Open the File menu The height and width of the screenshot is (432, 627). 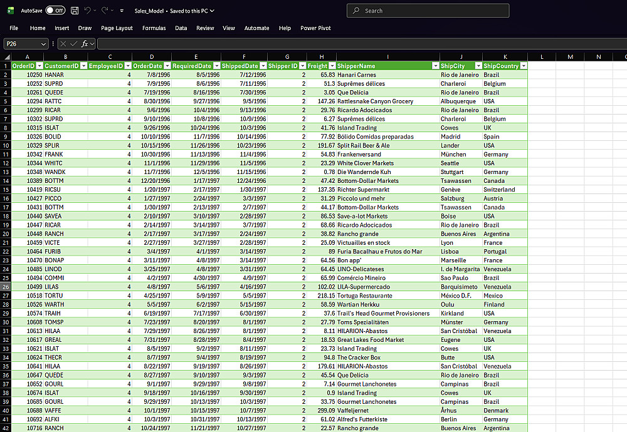click(14, 28)
